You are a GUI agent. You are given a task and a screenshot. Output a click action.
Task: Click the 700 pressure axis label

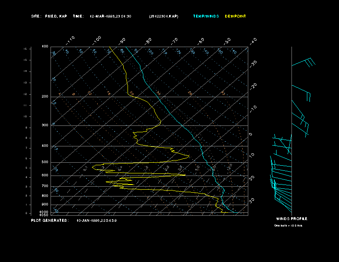[45, 186]
